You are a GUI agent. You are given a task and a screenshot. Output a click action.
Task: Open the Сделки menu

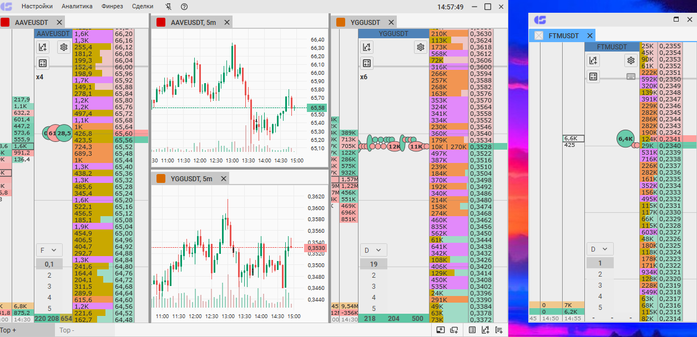pyautogui.click(x=143, y=7)
